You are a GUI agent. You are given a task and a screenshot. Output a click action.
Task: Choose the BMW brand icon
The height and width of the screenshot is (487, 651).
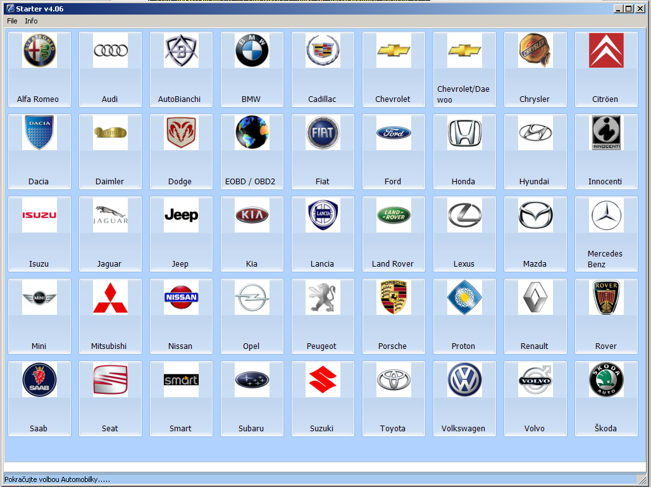click(x=252, y=51)
